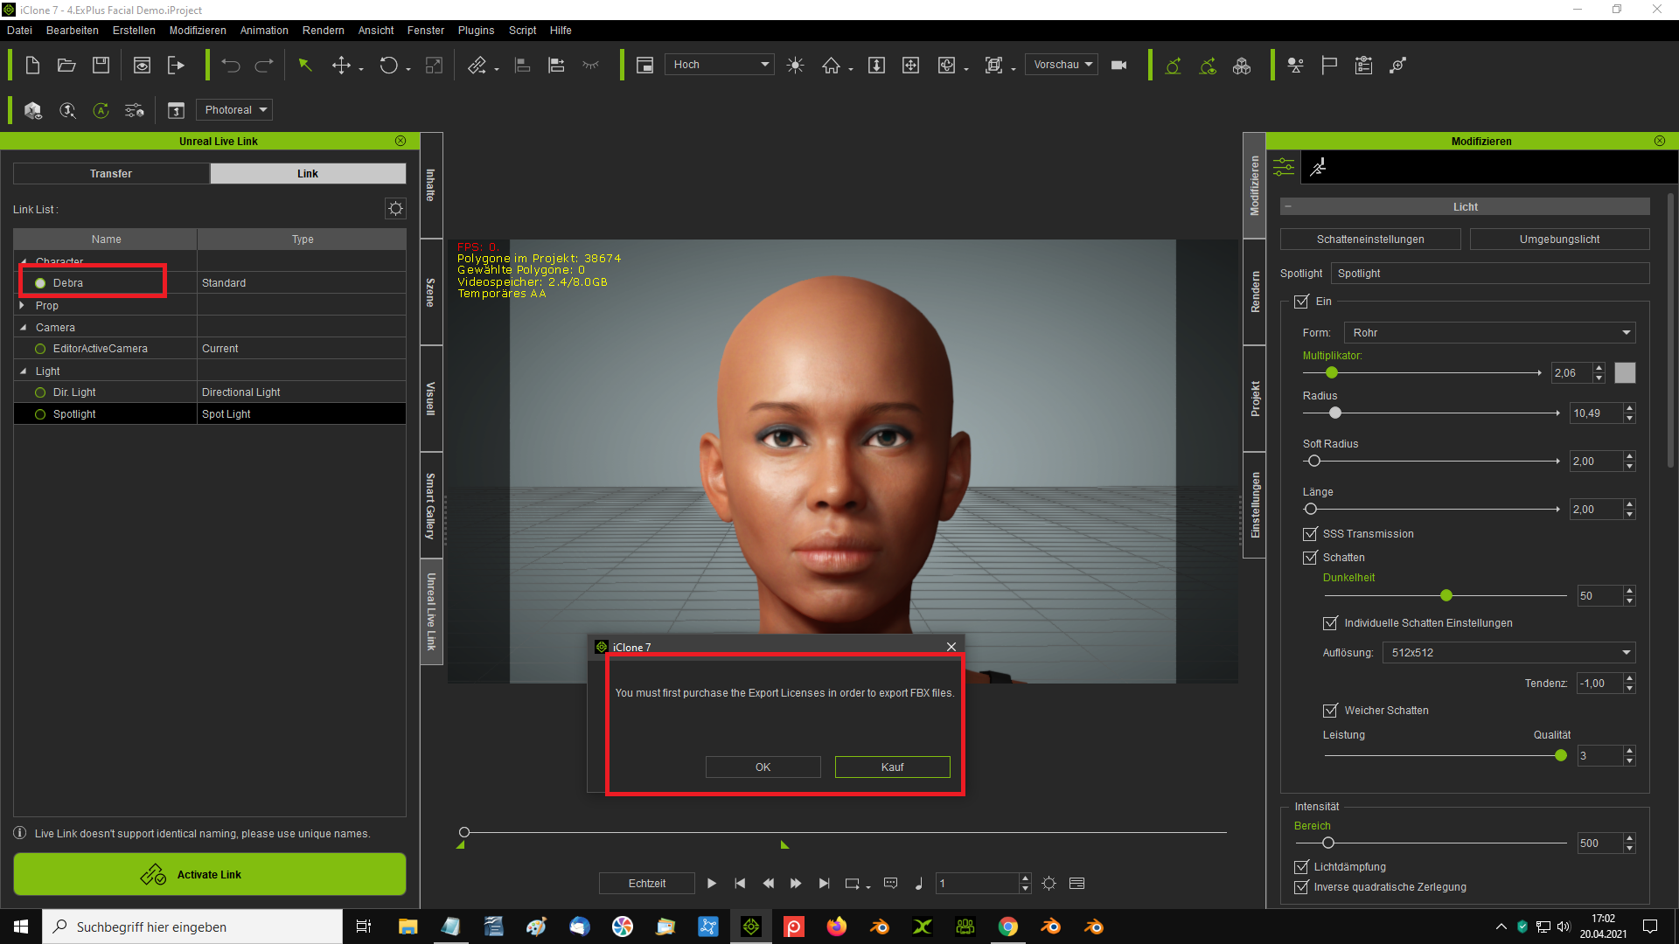Open the Animation menu
1679x944 pixels.
(x=264, y=31)
